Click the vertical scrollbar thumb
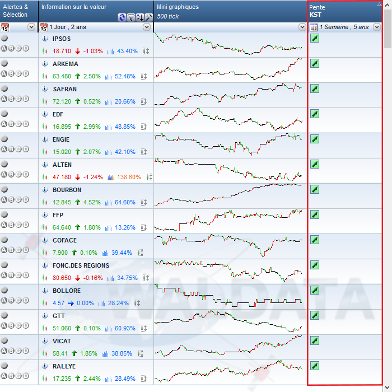Image resolution: width=392 pixels, height=392 pixels. 388,29
